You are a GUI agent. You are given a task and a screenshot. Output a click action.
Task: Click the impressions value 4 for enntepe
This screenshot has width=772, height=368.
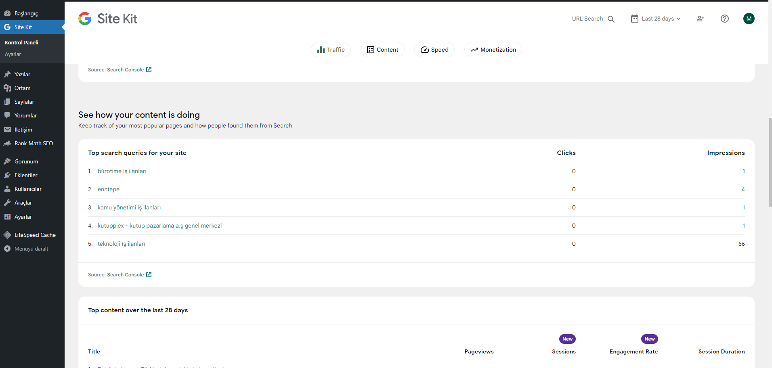coord(743,189)
